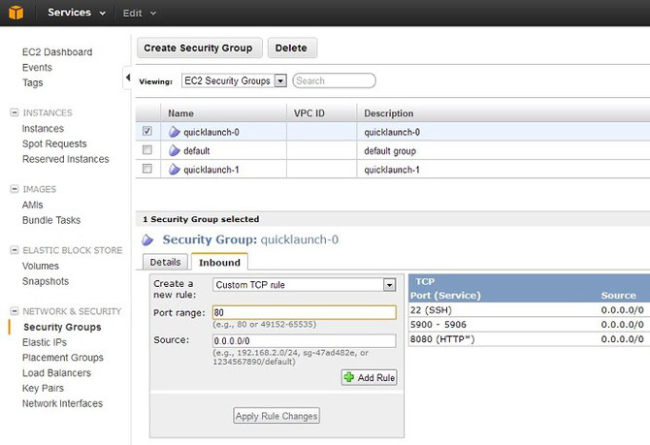Select the 5900 - 5906 rule row
The width and height of the screenshot is (650, 445).
[x=529, y=325]
